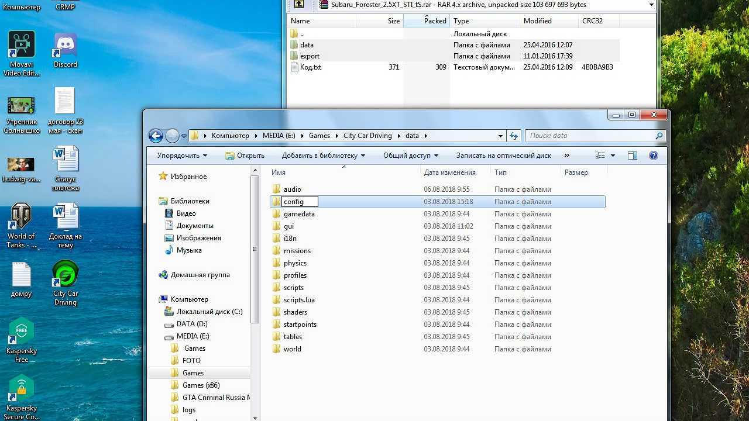This screenshot has height=421, width=749.
Task: Open the Статус платежа Word document
Action: [x=66, y=169]
